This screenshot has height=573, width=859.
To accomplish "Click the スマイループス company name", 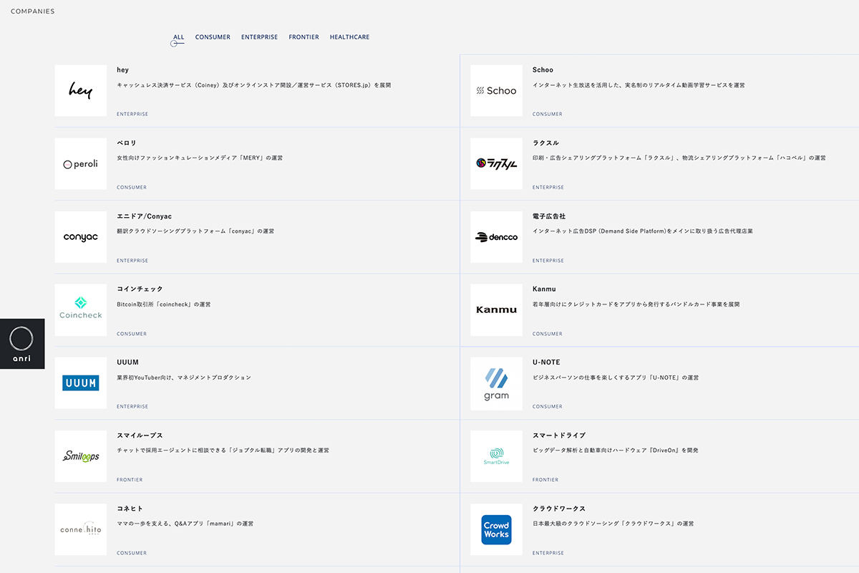I will coord(140,435).
